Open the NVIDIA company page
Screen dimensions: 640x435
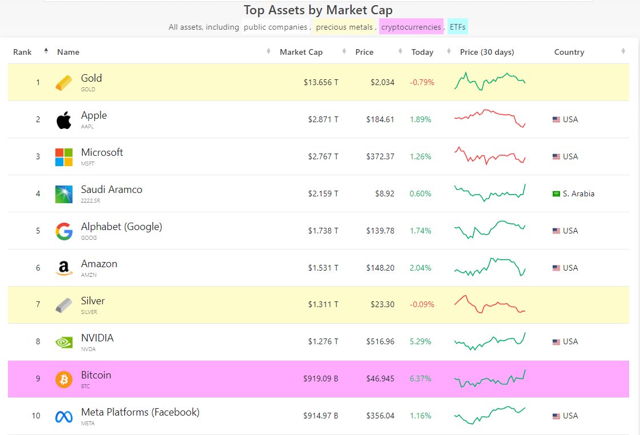[97, 338]
